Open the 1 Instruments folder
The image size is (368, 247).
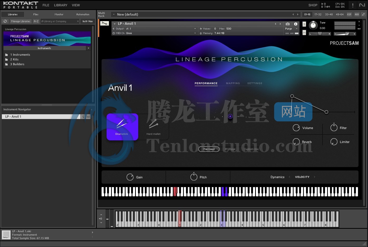[x=20, y=55]
